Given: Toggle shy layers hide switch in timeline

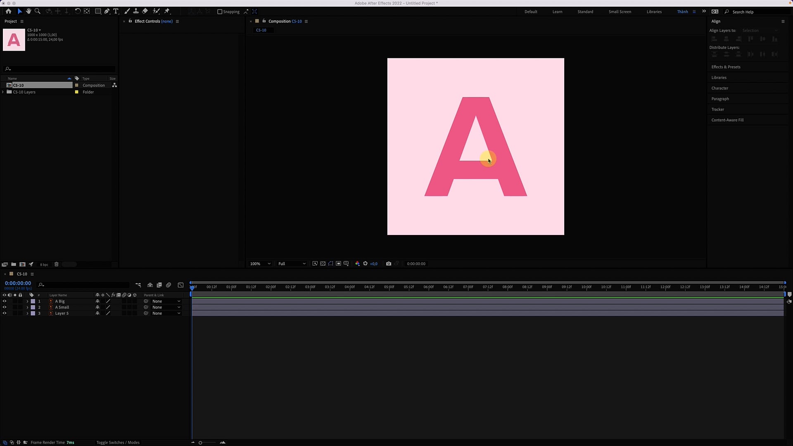Looking at the screenshot, I should (x=150, y=285).
